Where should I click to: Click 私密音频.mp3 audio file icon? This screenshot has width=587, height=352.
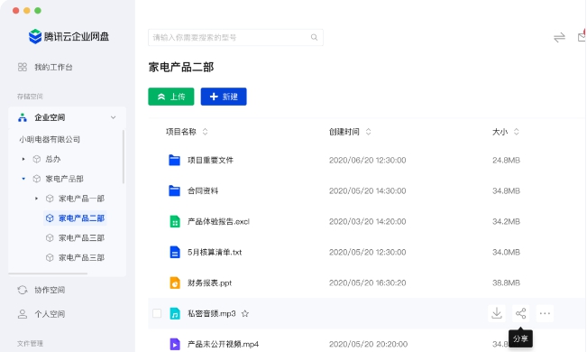[174, 313]
